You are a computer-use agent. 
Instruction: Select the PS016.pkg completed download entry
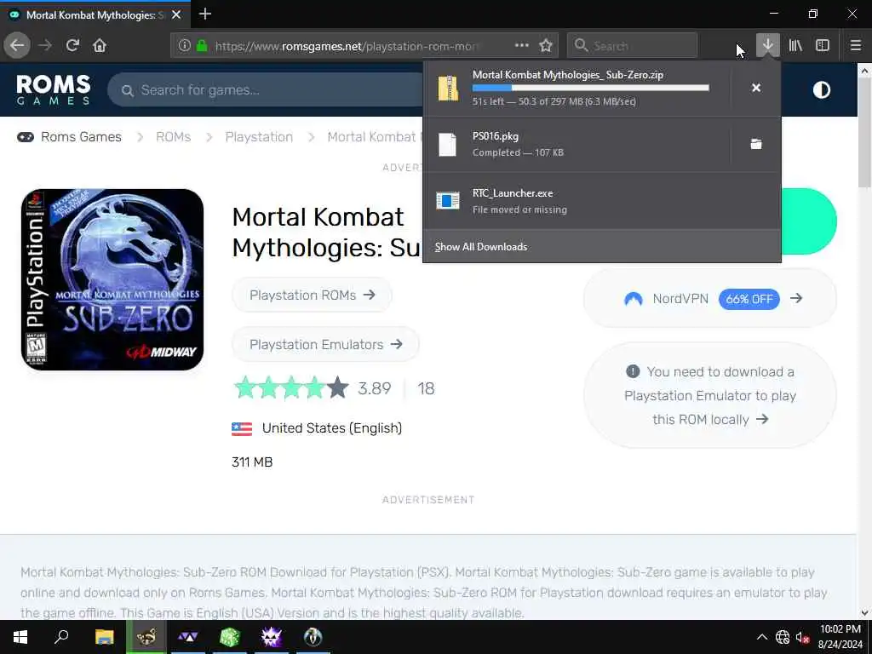coord(577,144)
